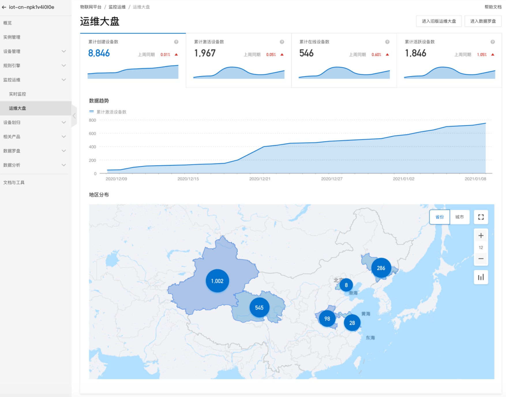
Task: Switch map to 省份 view
Action: [x=439, y=217]
